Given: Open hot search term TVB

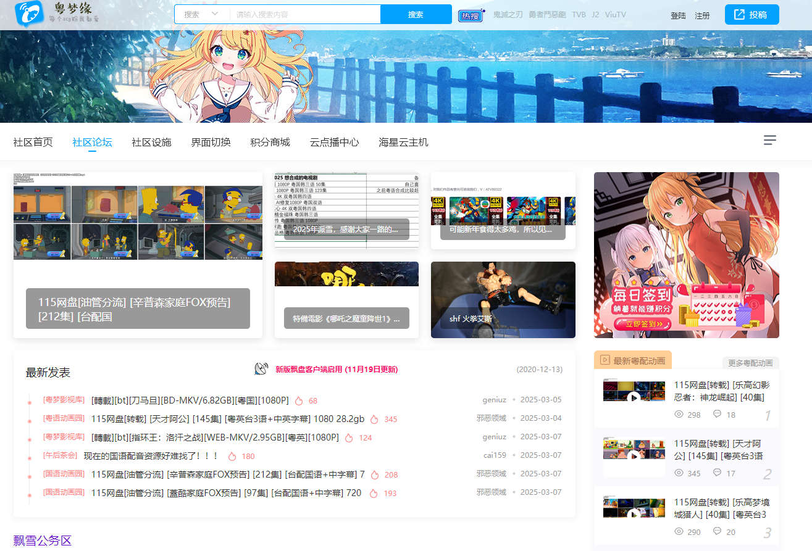Looking at the screenshot, I should tap(579, 15).
